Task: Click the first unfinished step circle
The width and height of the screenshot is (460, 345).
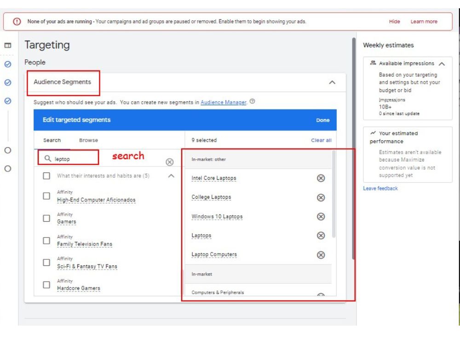Action: [x=8, y=150]
